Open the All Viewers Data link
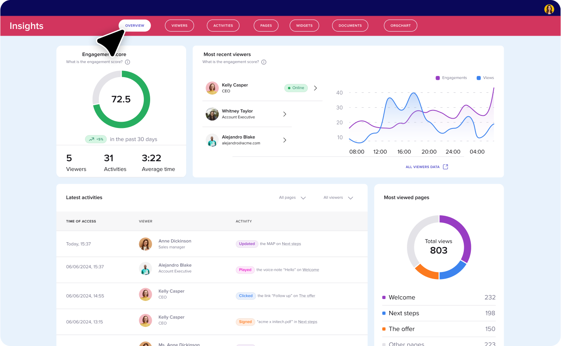561x346 pixels. [x=422, y=167]
